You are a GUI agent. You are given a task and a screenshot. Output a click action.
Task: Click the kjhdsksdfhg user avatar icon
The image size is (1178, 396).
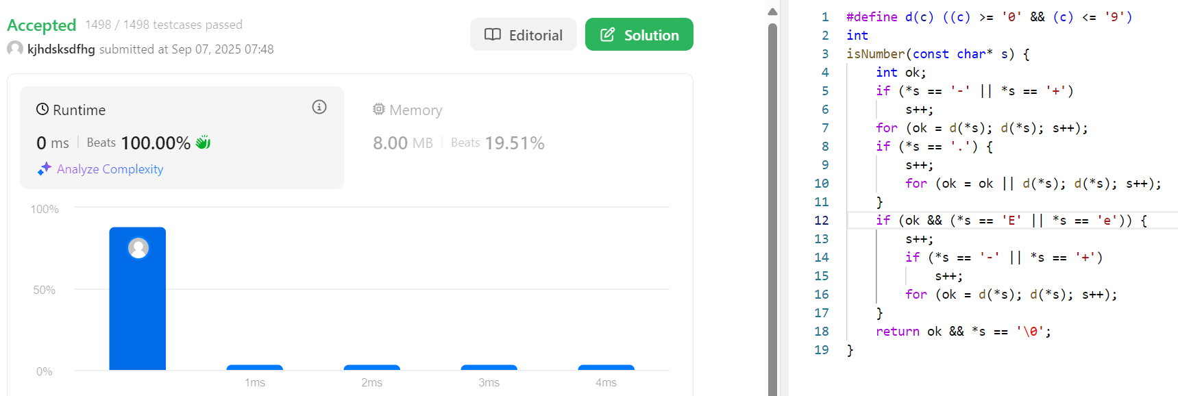click(15, 49)
